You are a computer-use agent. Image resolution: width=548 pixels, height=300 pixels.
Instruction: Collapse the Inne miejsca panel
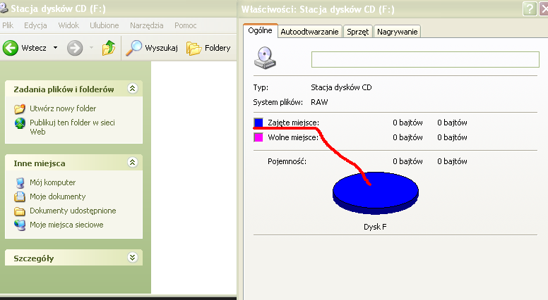133,163
